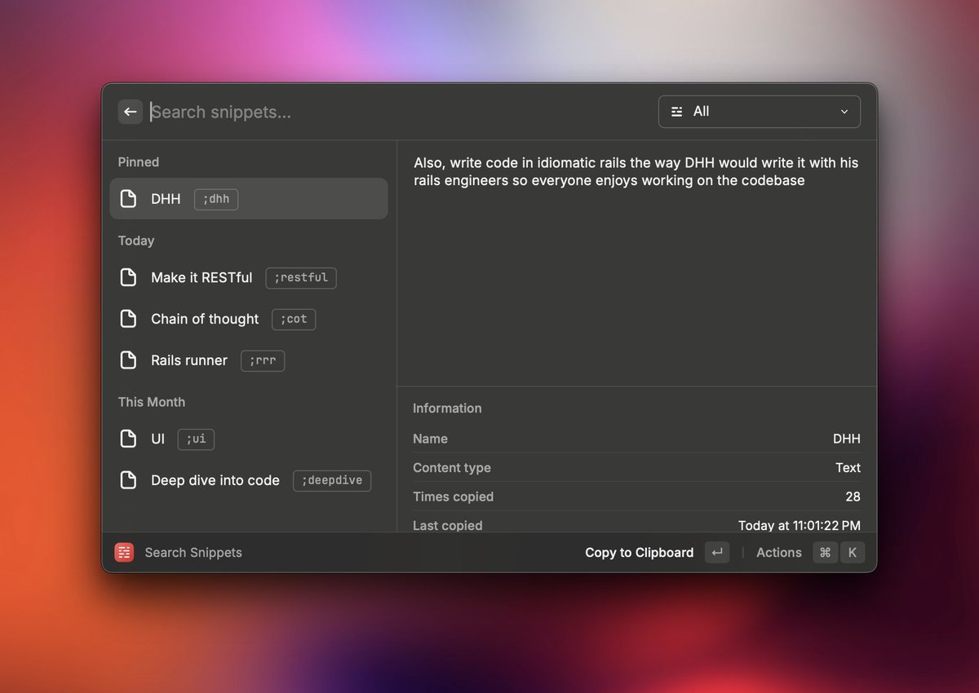Click the Content type value Text
Image resolution: width=979 pixels, height=693 pixels.
point(848,468)
